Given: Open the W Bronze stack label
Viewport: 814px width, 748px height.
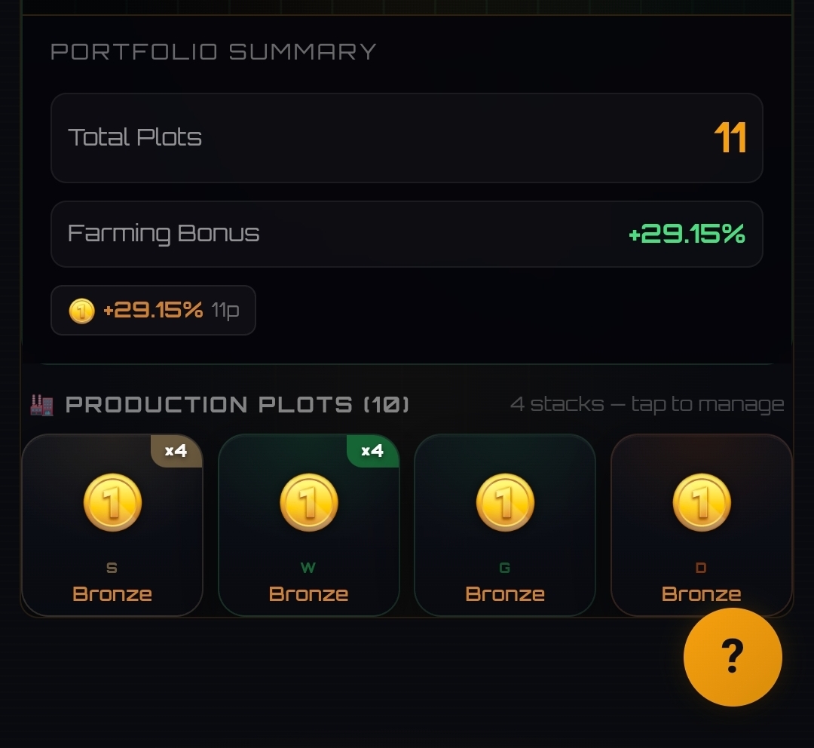Looking at the screenshot, I should tap(308, 593).
